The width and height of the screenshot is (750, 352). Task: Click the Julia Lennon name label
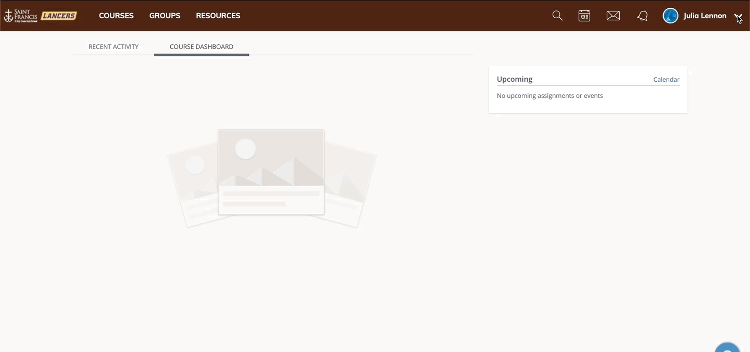705,16
